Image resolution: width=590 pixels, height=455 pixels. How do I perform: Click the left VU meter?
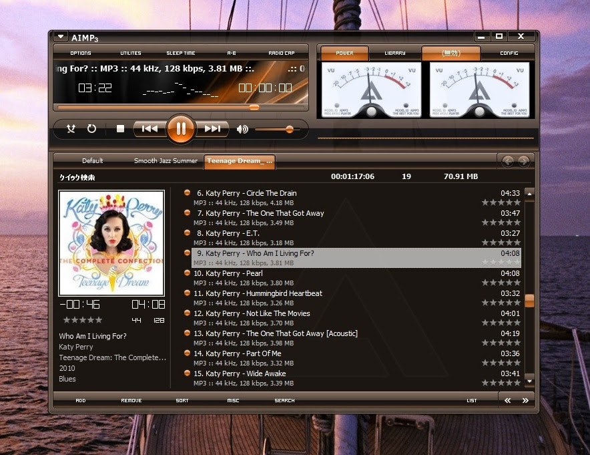[371, 90]
